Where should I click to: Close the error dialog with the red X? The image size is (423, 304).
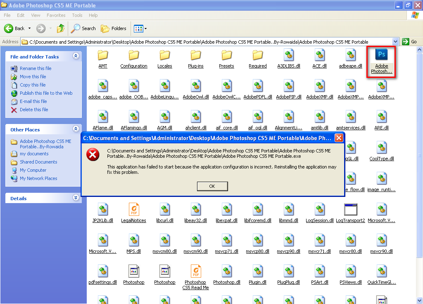[x=339, y=138]
